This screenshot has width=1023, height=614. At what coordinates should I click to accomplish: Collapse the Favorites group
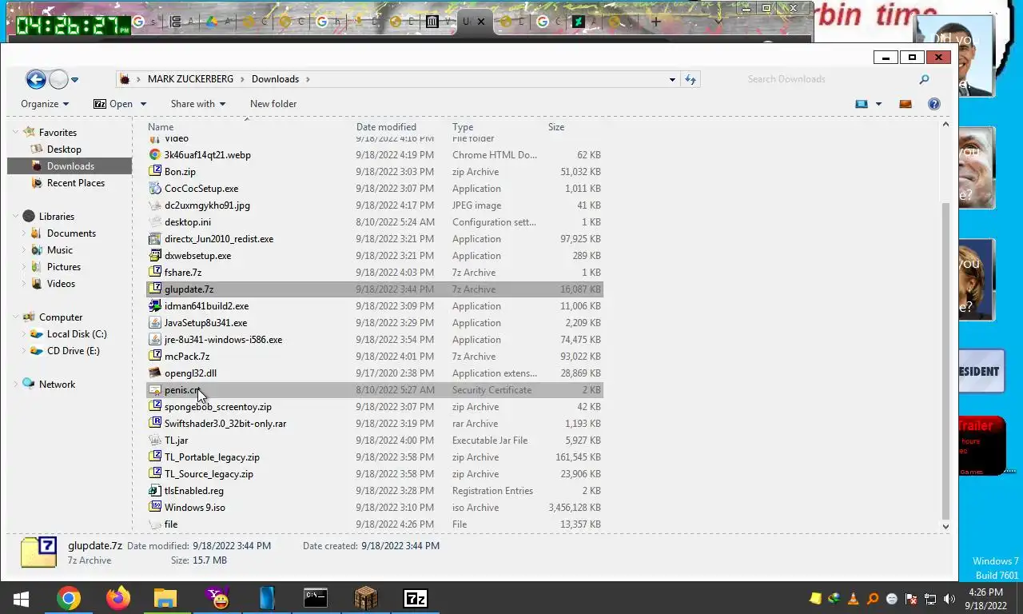click(x=15, y=132)
